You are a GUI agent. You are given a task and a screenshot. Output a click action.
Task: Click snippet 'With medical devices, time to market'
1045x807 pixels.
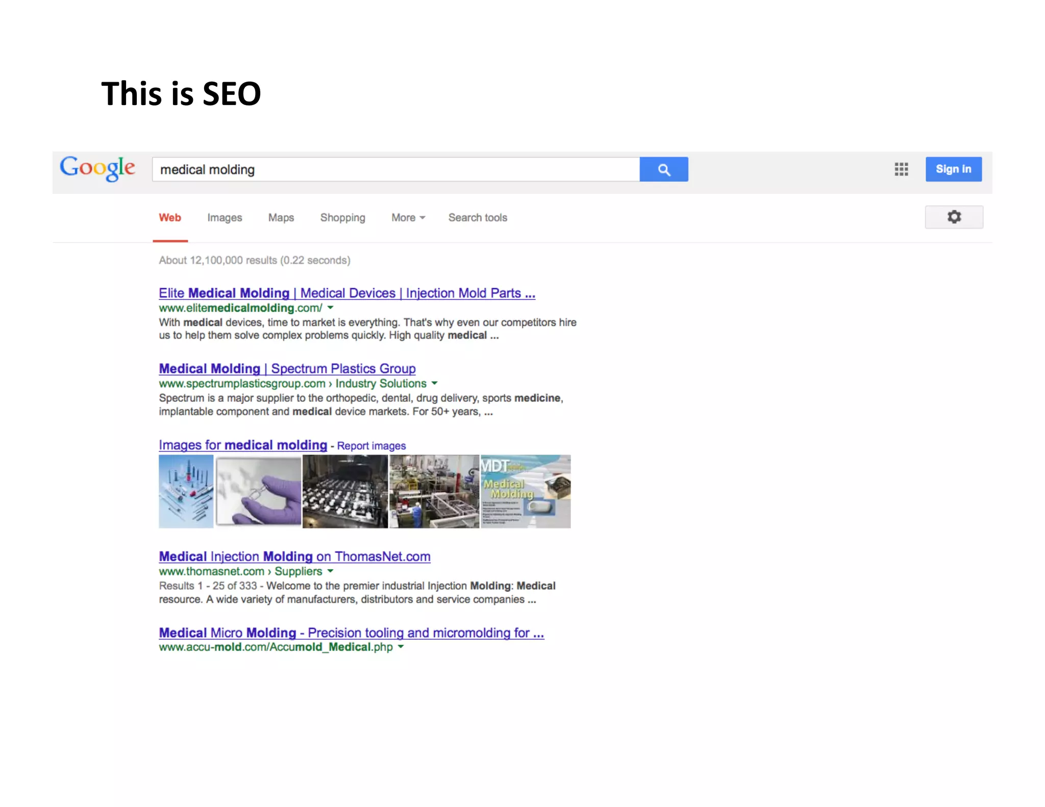(x=367, y=329)
